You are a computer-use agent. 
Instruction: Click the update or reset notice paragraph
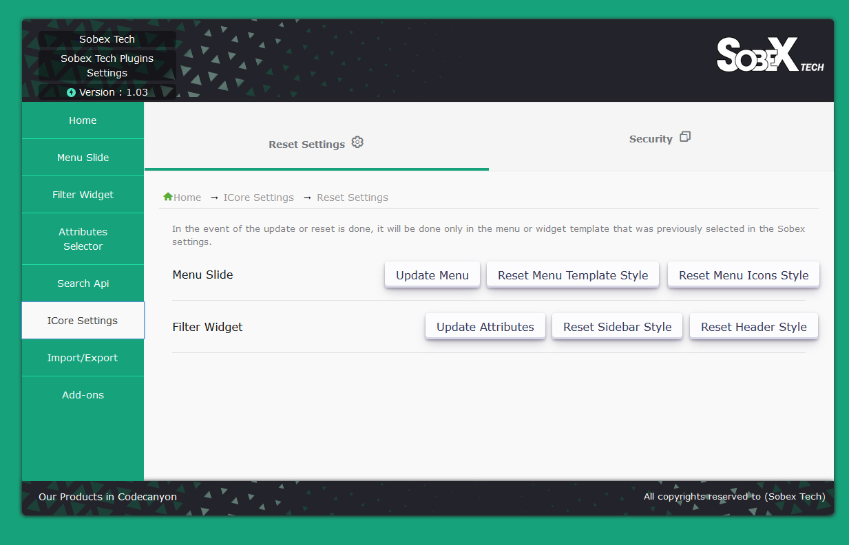pos(488,235)
